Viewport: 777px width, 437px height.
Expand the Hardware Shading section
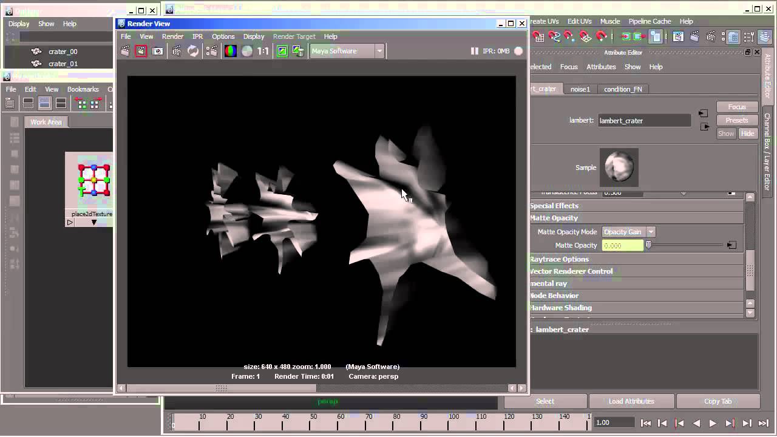coord(636,308)
